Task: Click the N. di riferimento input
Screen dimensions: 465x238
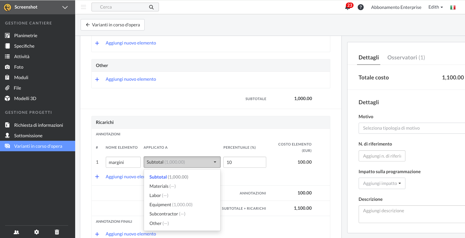Action: (x=382, y=156)
